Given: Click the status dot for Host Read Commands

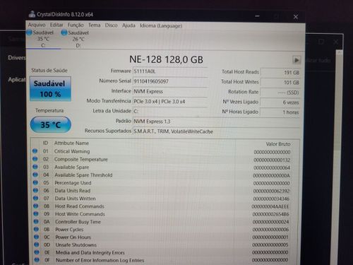Looking at the screenshot, I should click(x=36, y=206).
